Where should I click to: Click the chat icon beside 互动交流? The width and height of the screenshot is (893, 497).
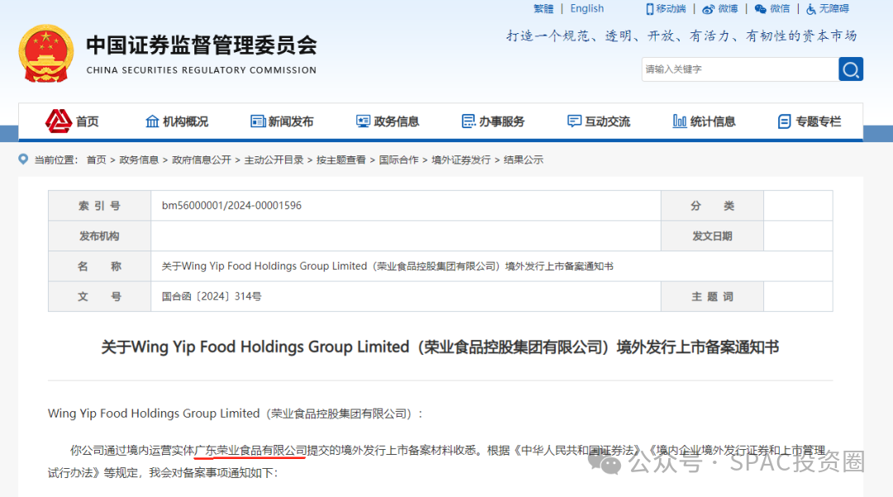coord(574,122)
